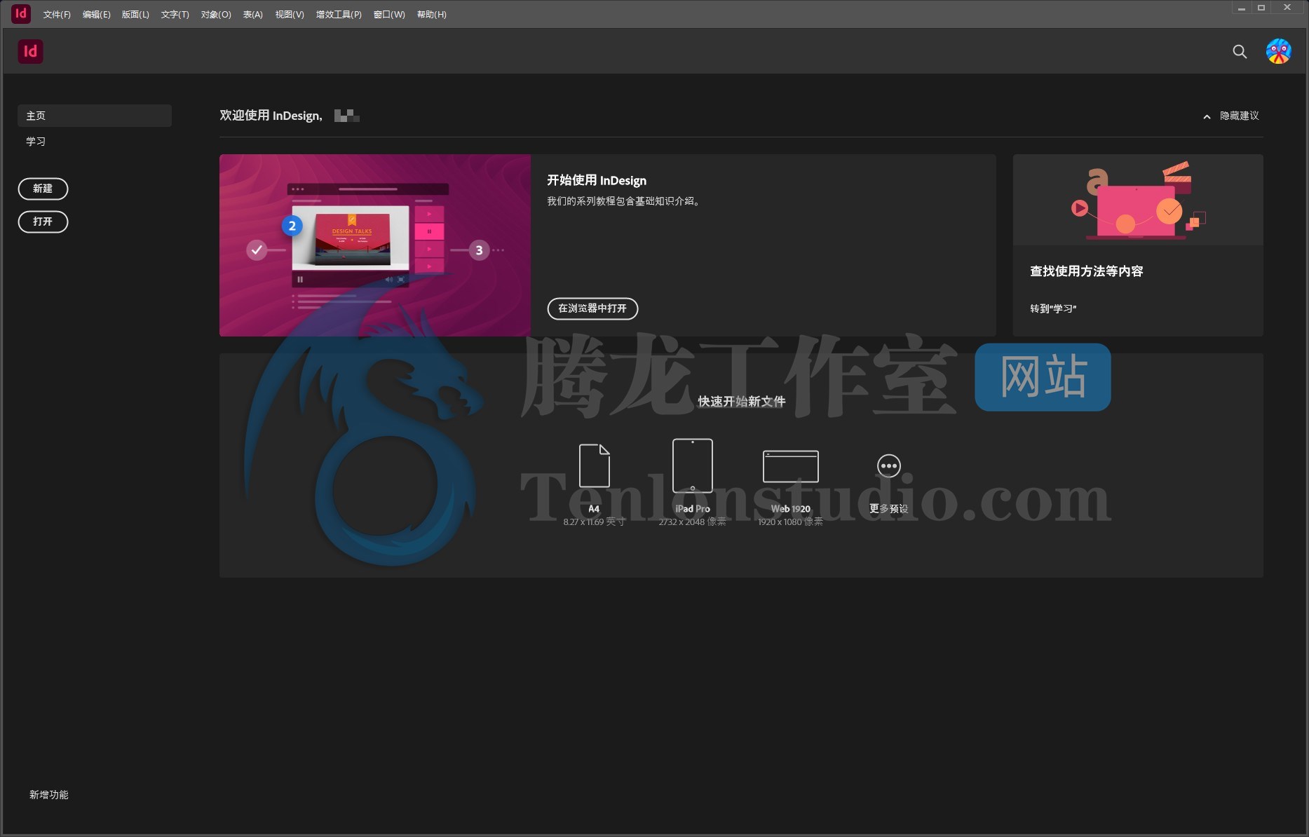The width and height of the screenshot is (1309, 837).
Task: Click the 打开 button
Action: 43,222
